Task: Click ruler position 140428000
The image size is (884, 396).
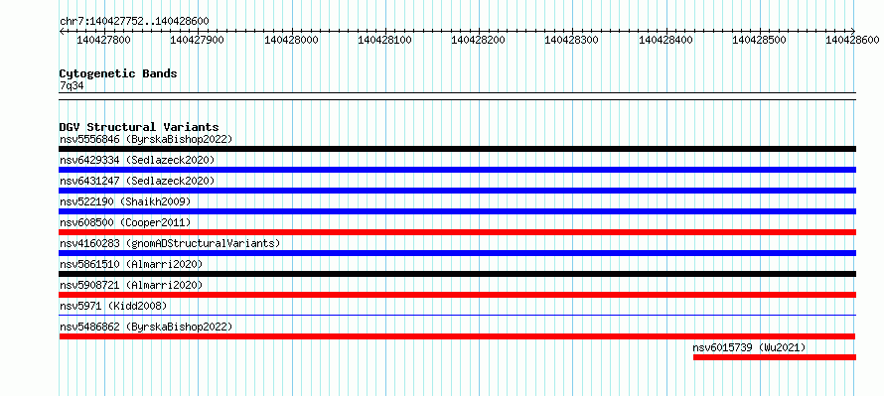Action: pos(291,40)
